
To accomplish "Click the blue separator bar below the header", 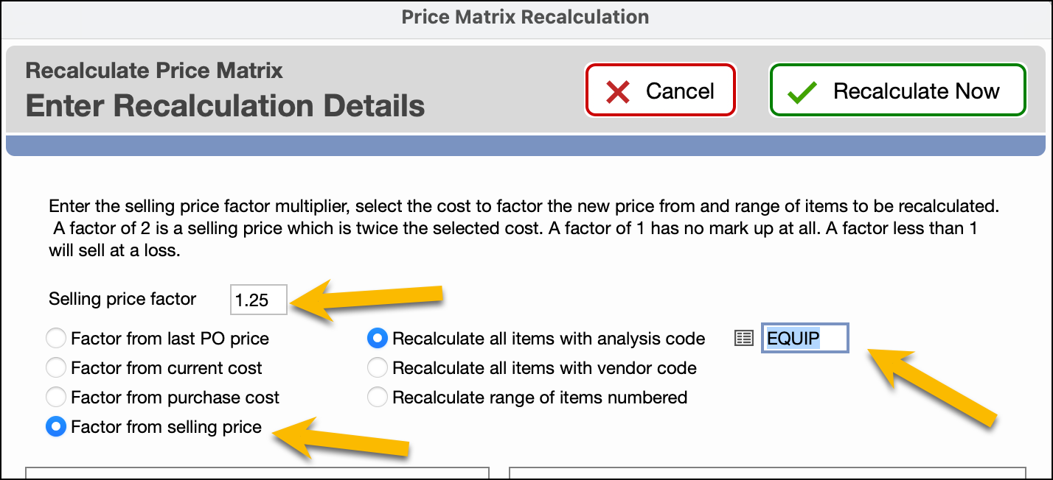I will (526, 145).
